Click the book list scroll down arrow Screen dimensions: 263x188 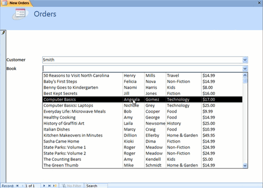click(x=245, y=166)
